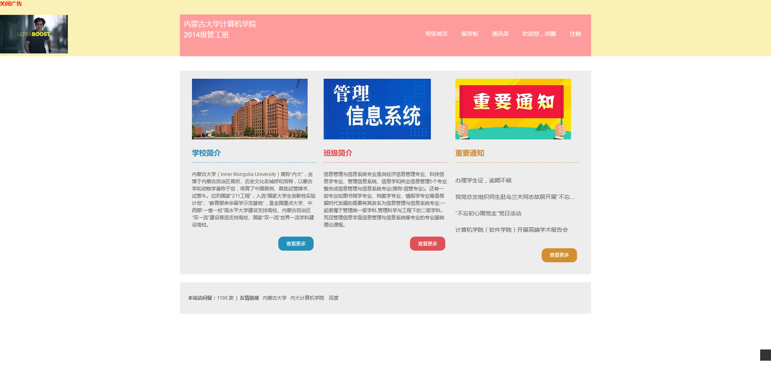Viewport: 771px width, 380px height.
Task: Click the 学校简介 heading
Action: [x=206, y=153]
